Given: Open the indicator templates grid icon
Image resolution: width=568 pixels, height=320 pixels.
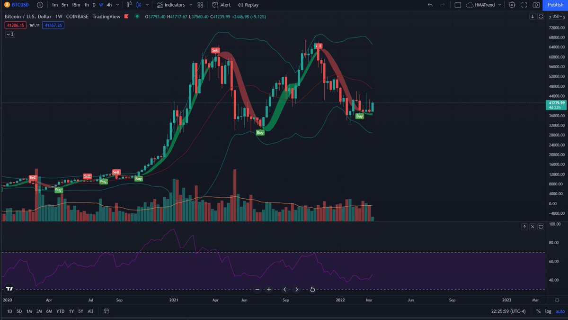Looking at the screenshot, I should tap(201, 5).
